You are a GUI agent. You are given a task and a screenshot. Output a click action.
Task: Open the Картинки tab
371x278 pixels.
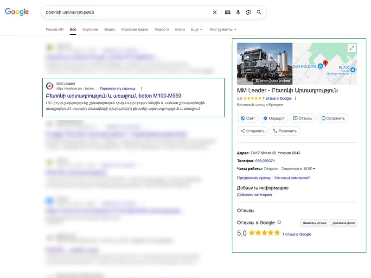point(90,29)
